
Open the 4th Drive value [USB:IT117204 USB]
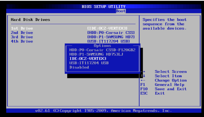coord(108,41)
